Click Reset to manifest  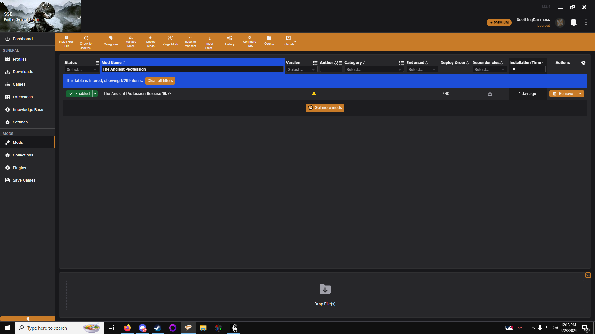point(190,41)
